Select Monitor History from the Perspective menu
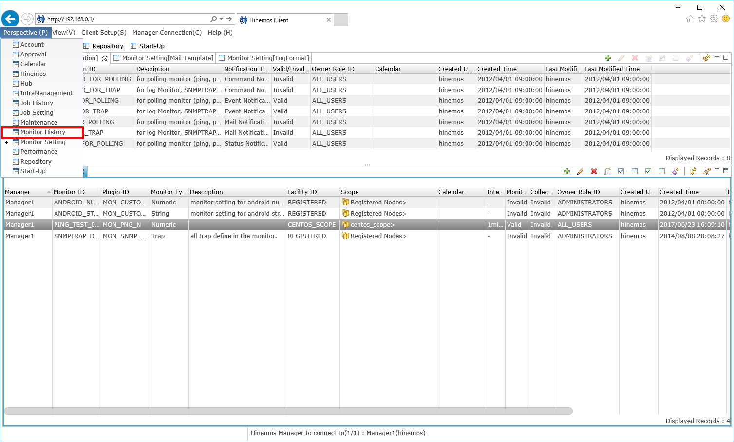The width and height of the screenshot is (734, 442). (42, 132)
